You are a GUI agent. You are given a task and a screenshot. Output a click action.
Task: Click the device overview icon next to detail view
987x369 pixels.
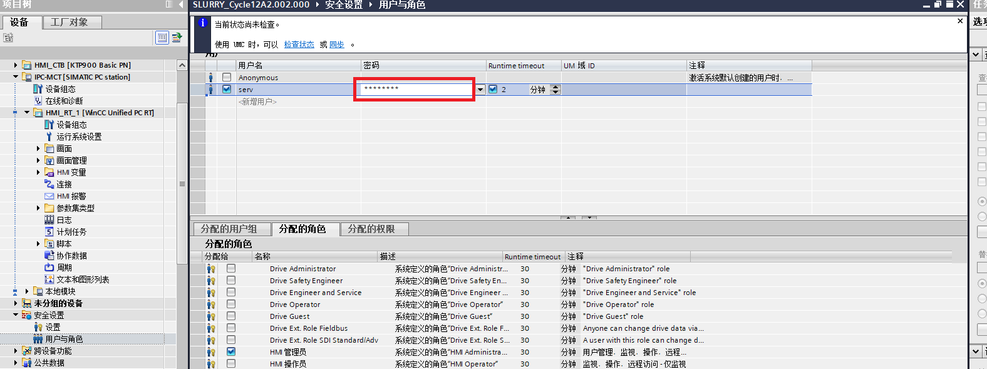tap(177, 38)
